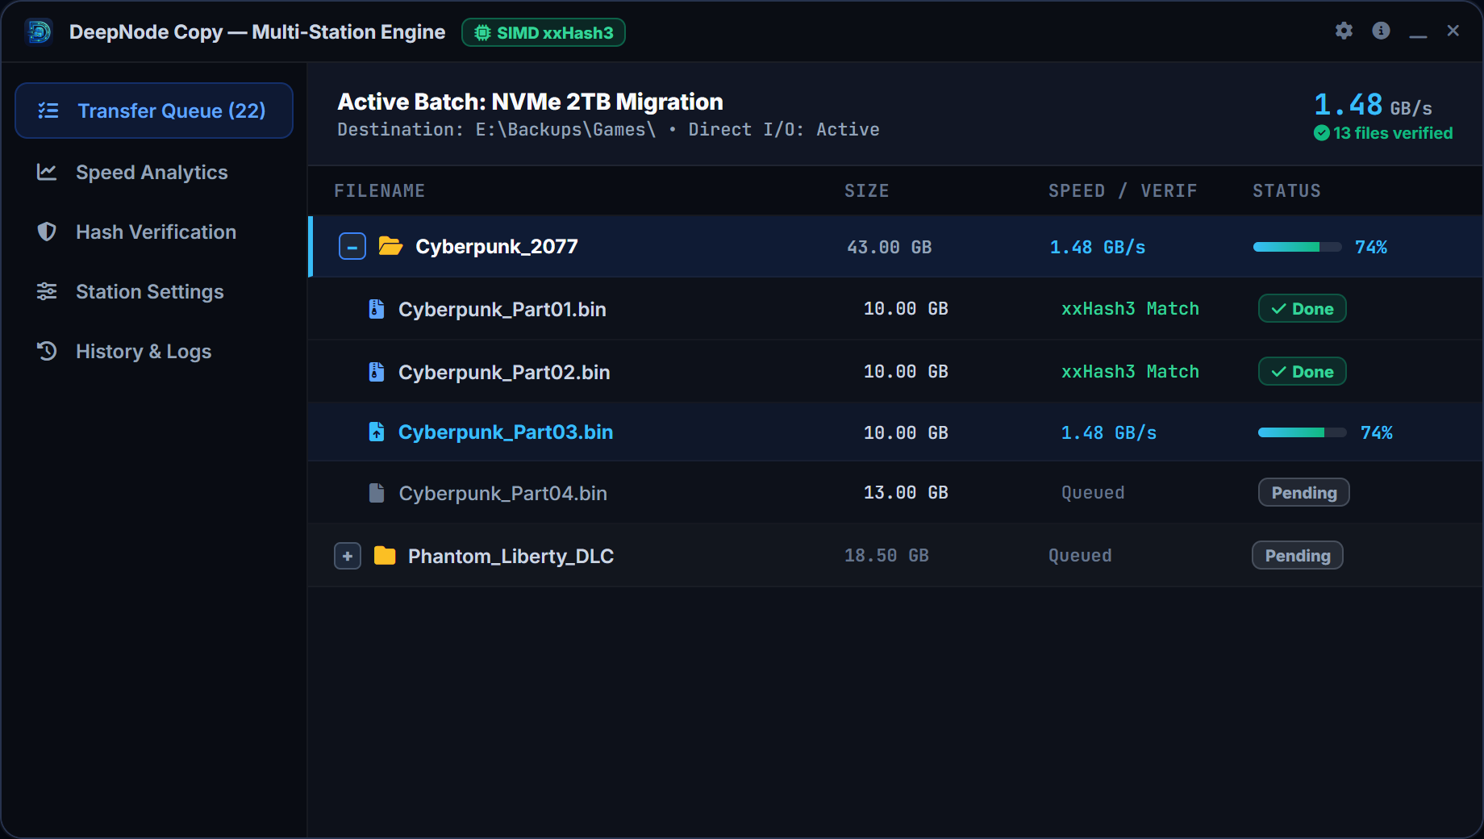Click the FILENAME column header
The height and width of the screenshot is (839, 1484).
[x=379, y=191]
